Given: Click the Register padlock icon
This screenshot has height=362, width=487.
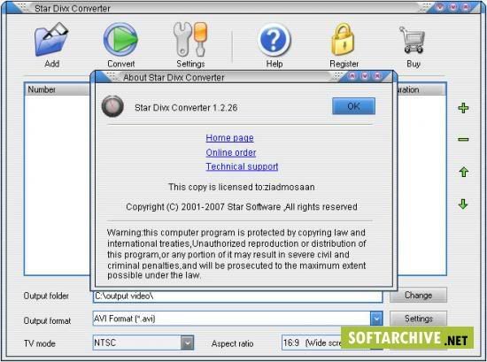Looking at the screenshot, I should coord(344,40).
